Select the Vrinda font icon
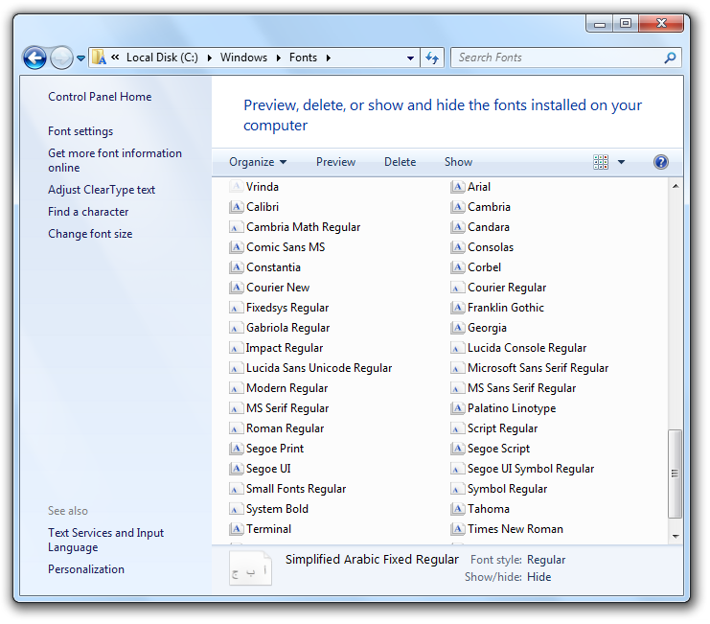 (236, 187)
